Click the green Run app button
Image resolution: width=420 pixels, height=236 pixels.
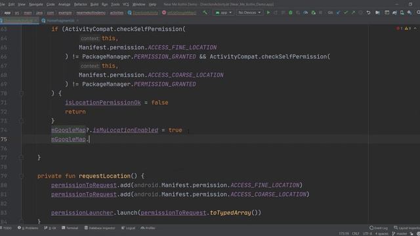(268, 12)
